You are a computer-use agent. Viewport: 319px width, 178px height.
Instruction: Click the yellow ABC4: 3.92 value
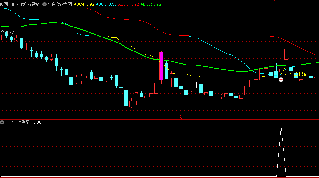click(x=84, y=4)
